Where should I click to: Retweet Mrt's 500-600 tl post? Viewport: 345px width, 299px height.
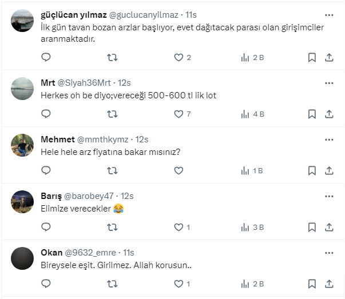coord(113,114)
